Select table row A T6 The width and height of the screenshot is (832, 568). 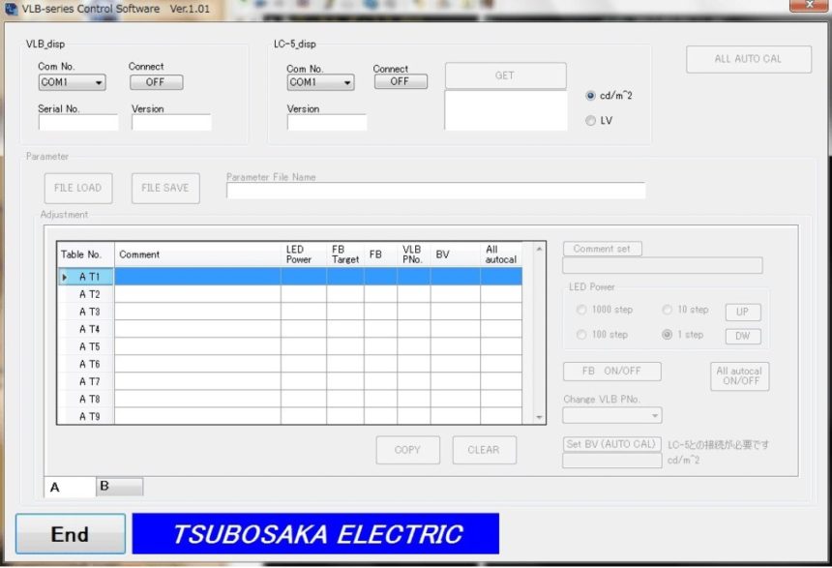pyautogui.click(x=289, y=364)
